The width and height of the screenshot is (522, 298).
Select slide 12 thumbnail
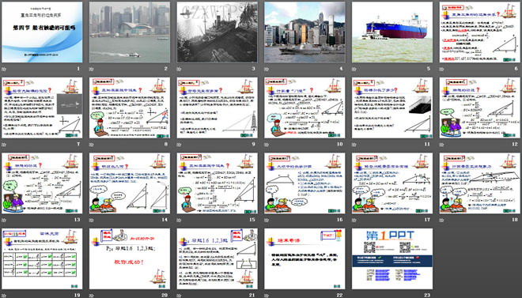point(480,108)
